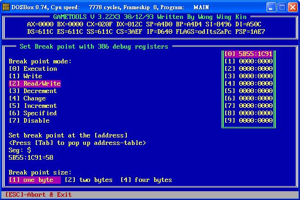Disable the break point via mode 7

click(x=29, y=120)
